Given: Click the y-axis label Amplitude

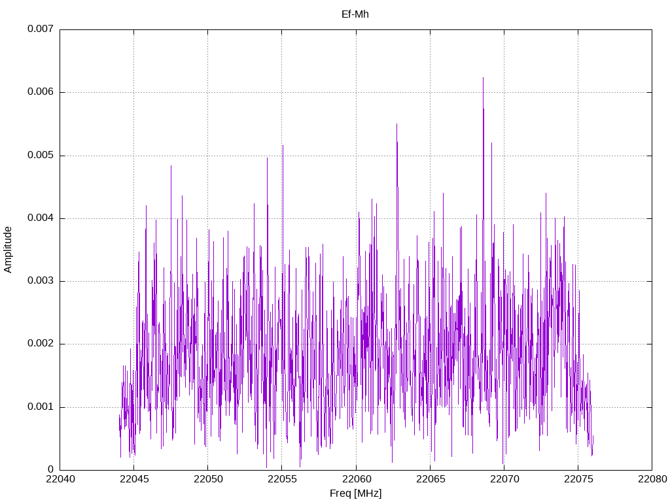Looking at the screenshot, I should pos(8,250).
